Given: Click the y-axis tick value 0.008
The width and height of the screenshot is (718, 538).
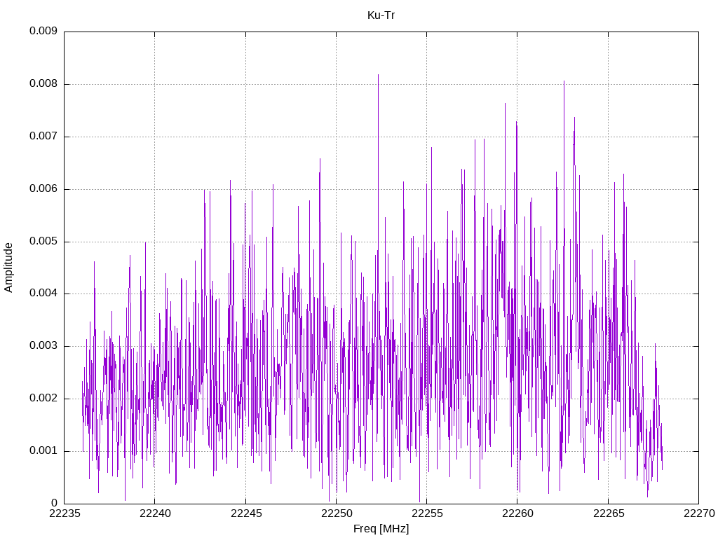Looking at the screenshot, I should coord(43,84).
